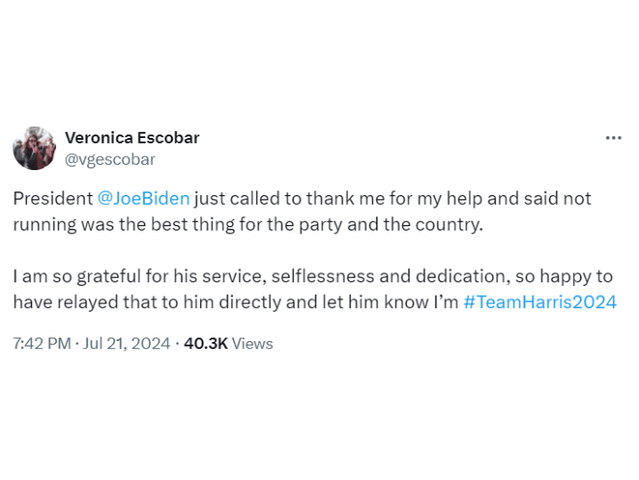Click the 40.3K view count number
Viewport: 639px width, 480px height.
pyautogui.click(x=205, y=344)
